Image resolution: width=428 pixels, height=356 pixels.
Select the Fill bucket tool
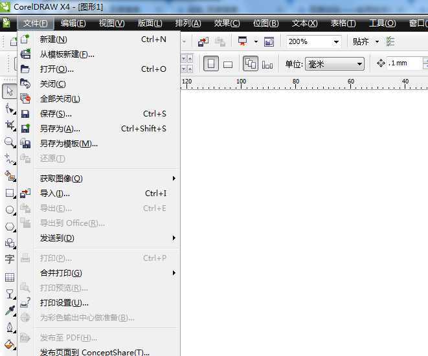[x=10, y=344]
